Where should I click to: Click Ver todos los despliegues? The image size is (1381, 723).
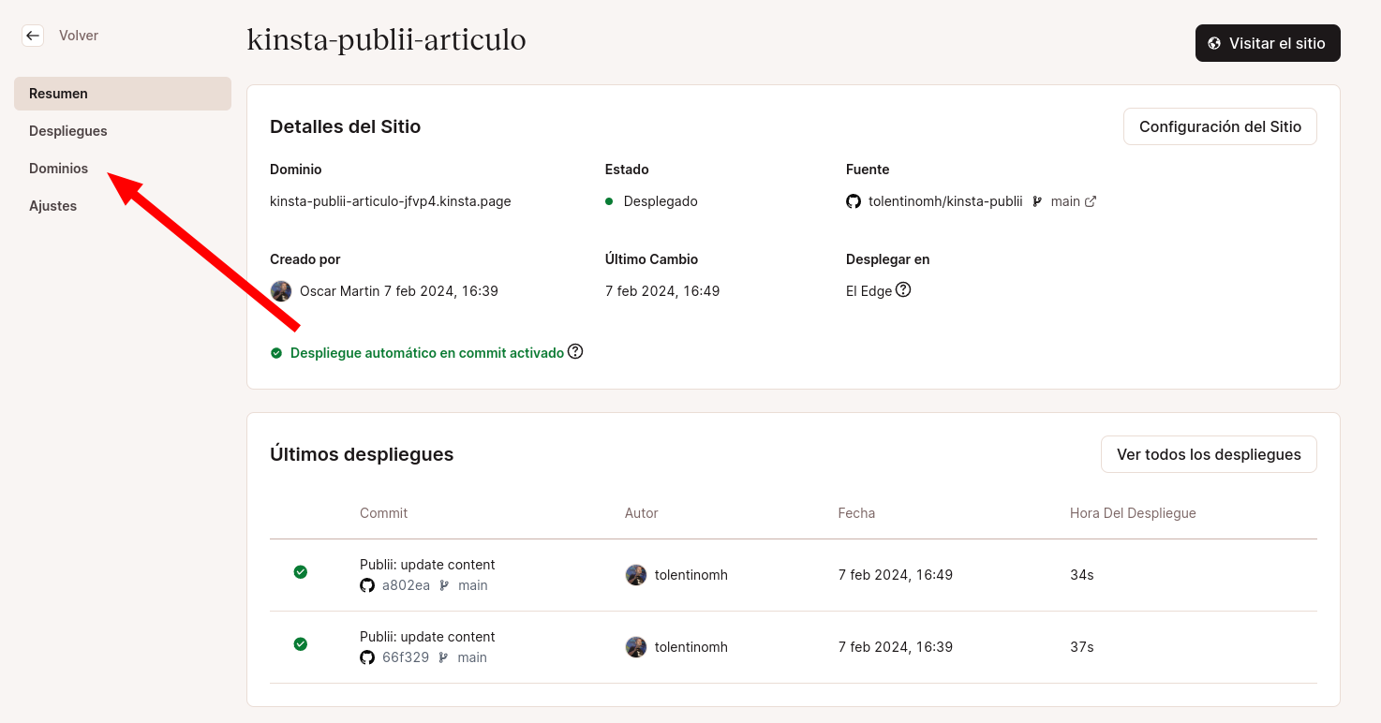1209,454
